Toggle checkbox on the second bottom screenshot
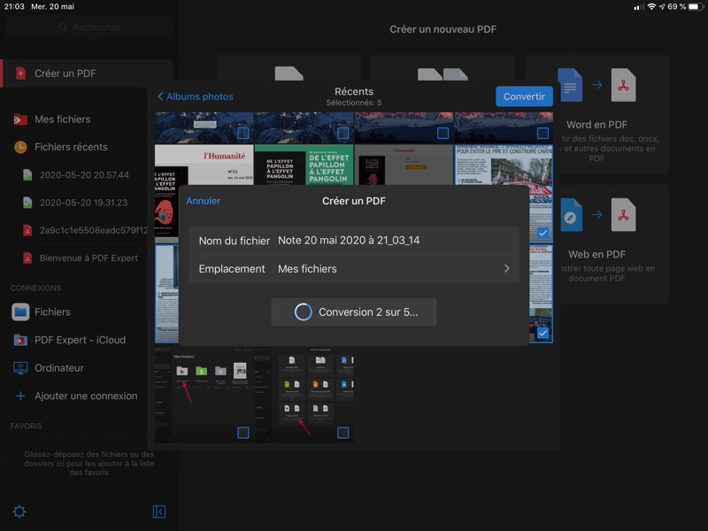The width and height of the screenshot is (708, 531). click(x=342, y=433)
